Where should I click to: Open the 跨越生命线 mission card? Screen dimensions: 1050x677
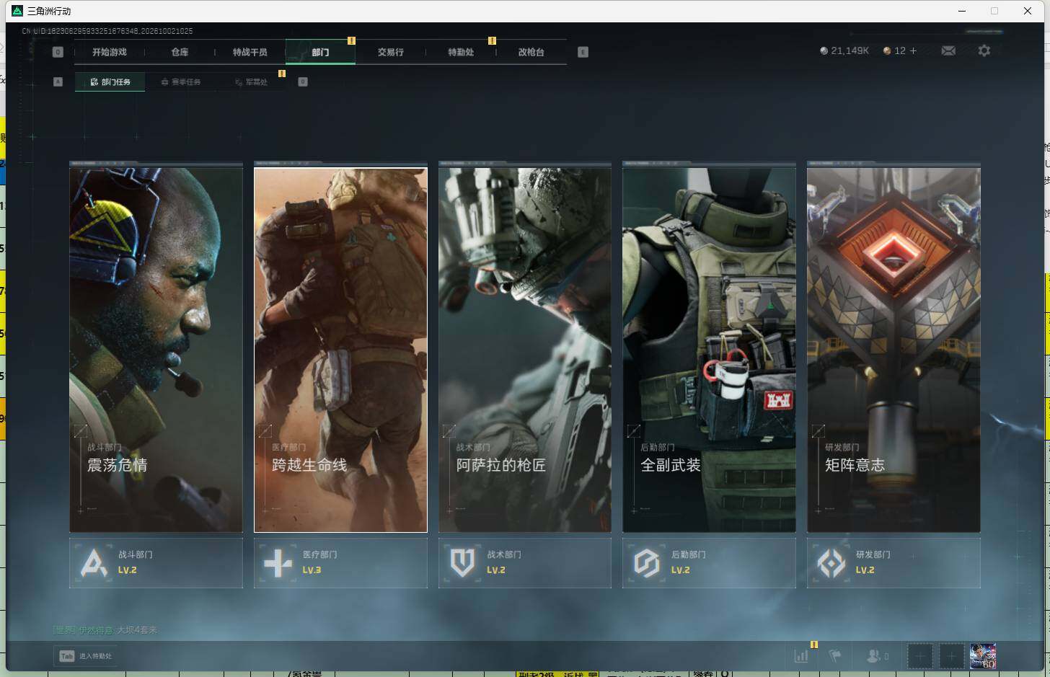tap(340, 350)
